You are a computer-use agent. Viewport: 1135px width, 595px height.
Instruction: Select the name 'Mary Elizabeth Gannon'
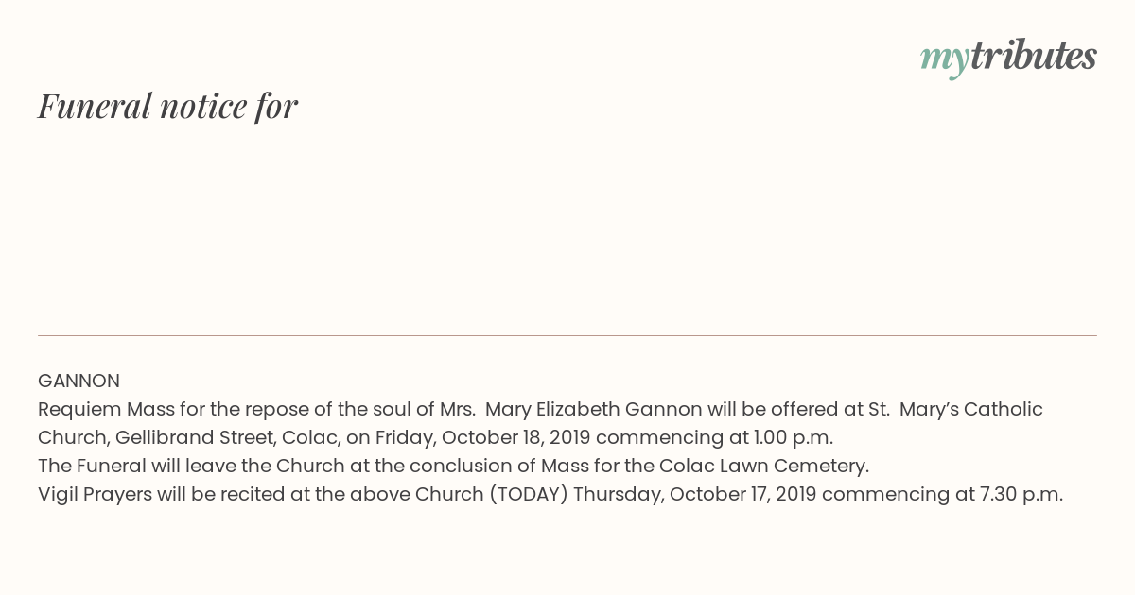tap(594, 410)
